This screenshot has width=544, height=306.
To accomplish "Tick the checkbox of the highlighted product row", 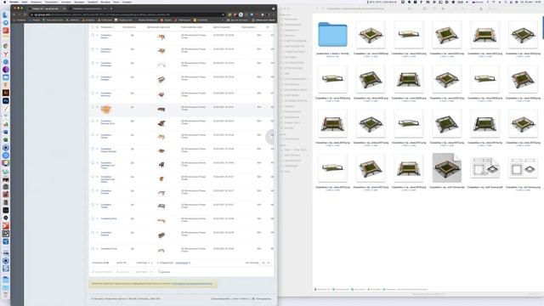I will coord(93,107).
